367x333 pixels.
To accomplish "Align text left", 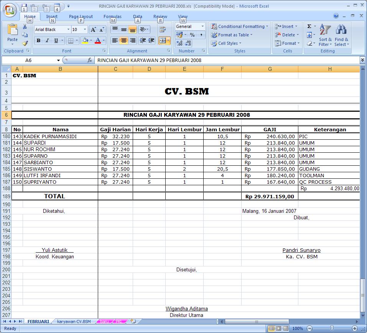I will coord(115,41).
